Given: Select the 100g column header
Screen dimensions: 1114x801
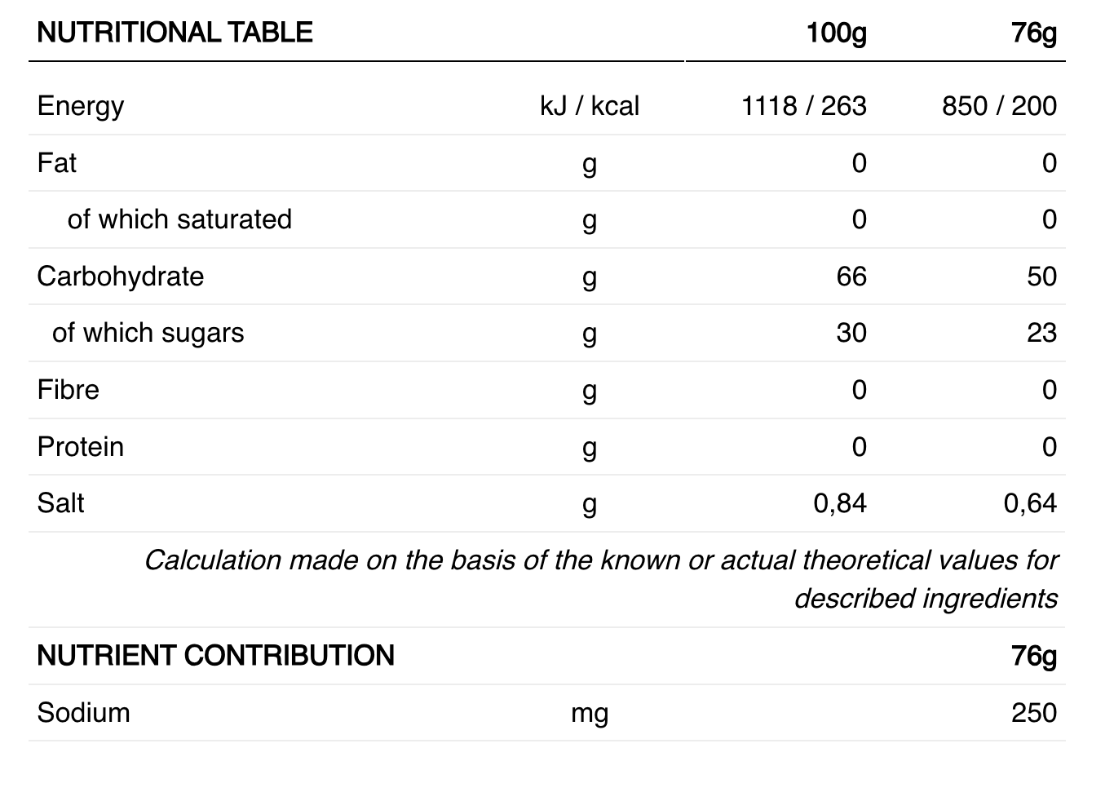Looking at the screenshot, I should pos(836,33).
